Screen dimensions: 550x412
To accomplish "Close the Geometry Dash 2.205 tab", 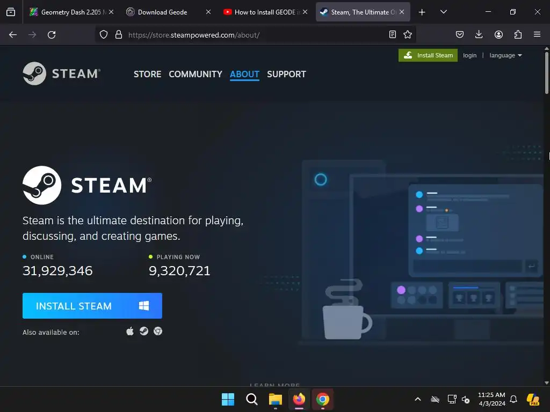I will tap(111, 12).
